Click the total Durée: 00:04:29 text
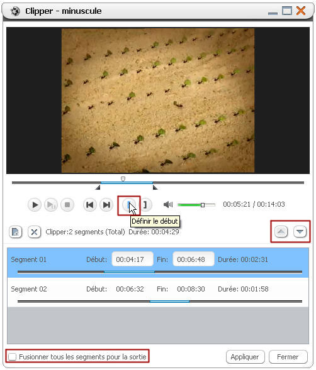This screenshot has width=316, height=370. coord(154,232)
